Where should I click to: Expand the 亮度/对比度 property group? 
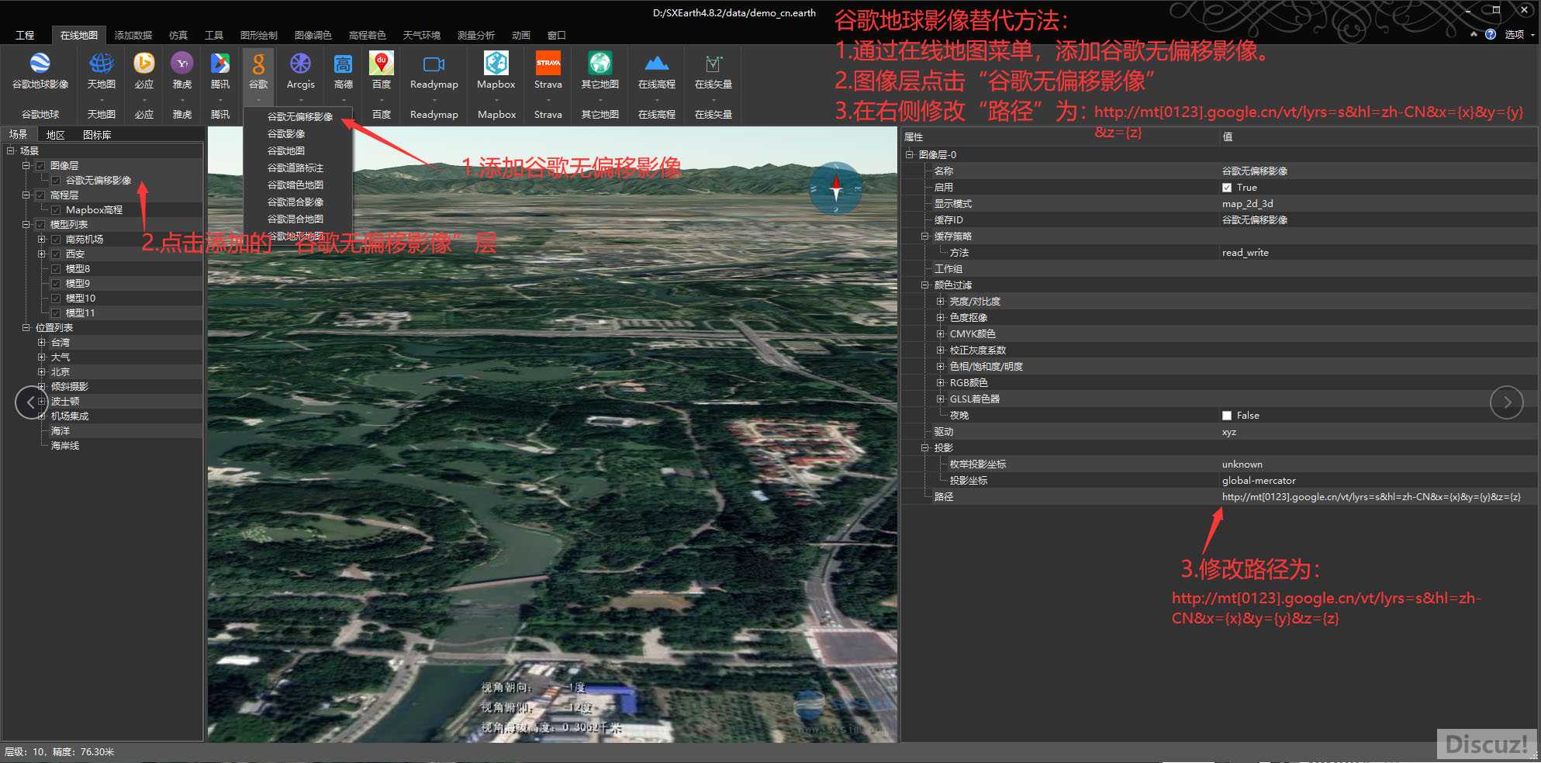[x=940, y=302]
